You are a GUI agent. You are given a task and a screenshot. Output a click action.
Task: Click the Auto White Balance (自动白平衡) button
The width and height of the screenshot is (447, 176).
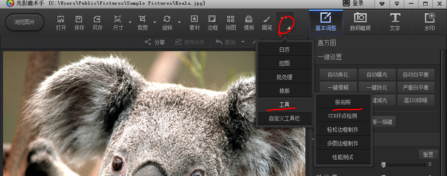point(415,74)
